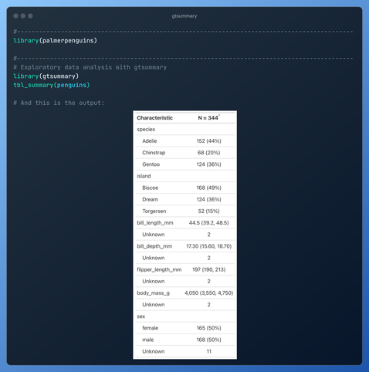369x372 pixels.
Task: Click the third maximize dot in the header
Action: pyautogui.click(x=30, y=16)
